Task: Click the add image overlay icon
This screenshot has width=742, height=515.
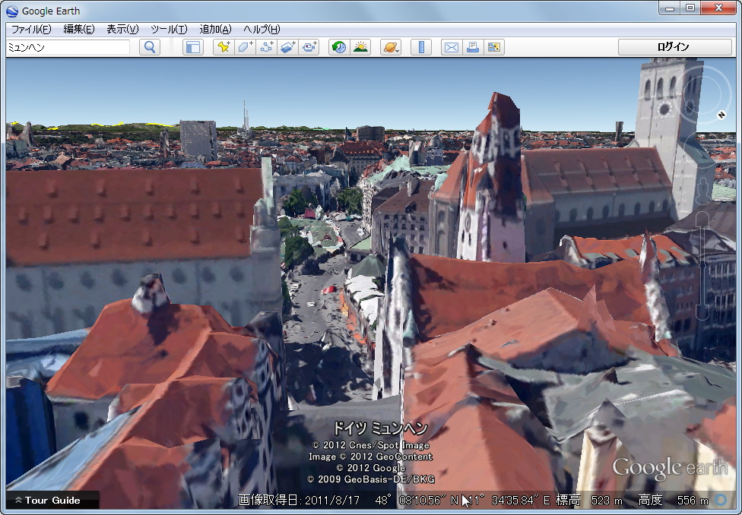Action: (x=287, y=47)
